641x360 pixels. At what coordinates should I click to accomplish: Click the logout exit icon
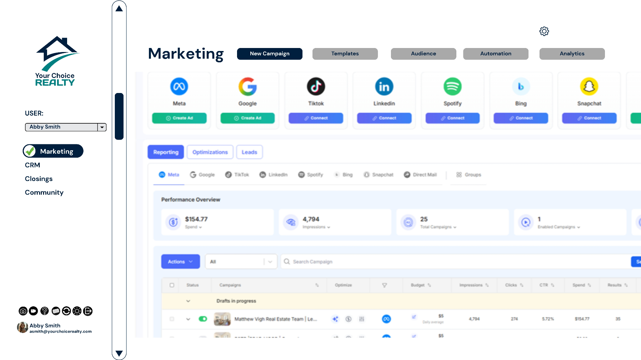88,311
